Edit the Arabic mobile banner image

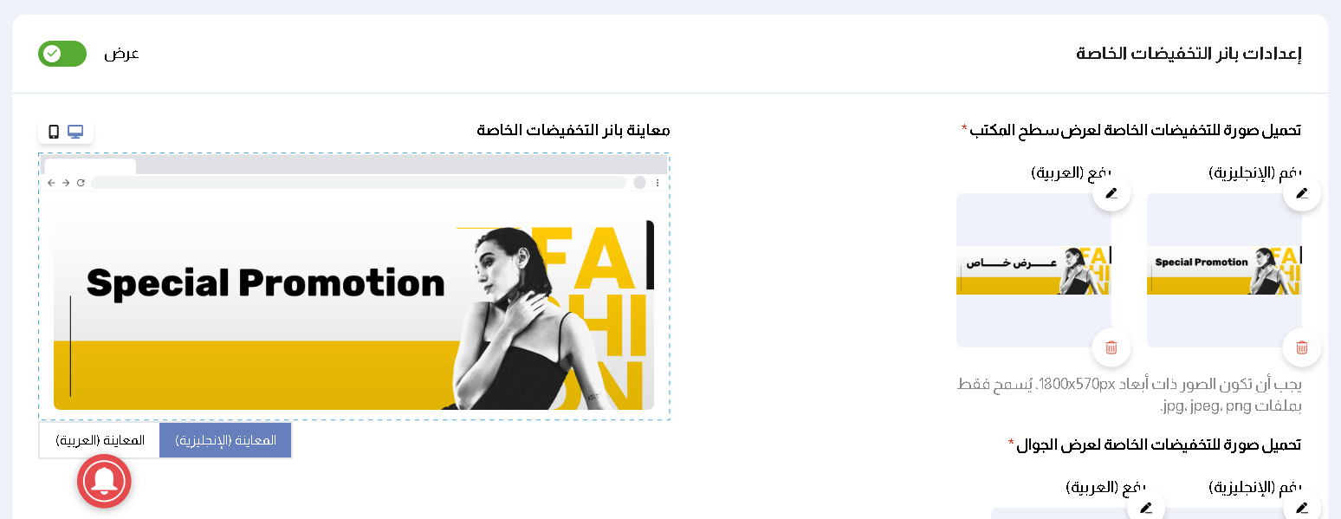click(1146, 507)
